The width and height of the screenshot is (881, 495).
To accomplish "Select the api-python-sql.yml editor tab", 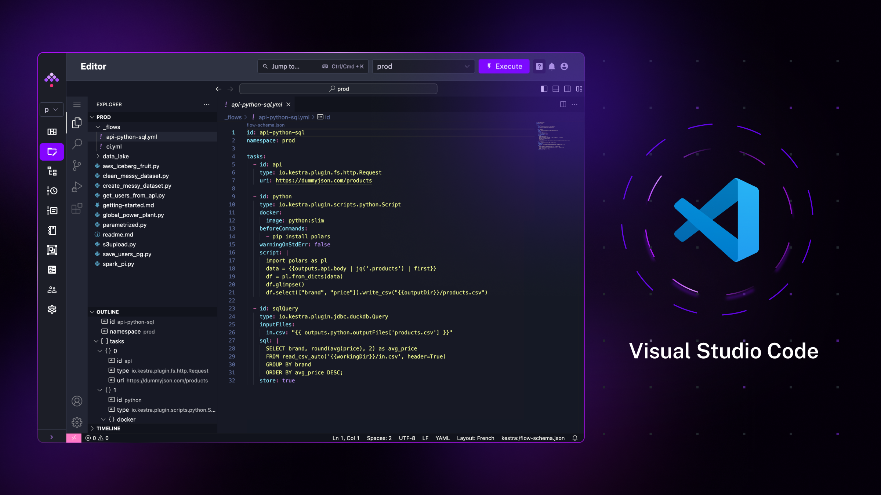I will [256, 104].
